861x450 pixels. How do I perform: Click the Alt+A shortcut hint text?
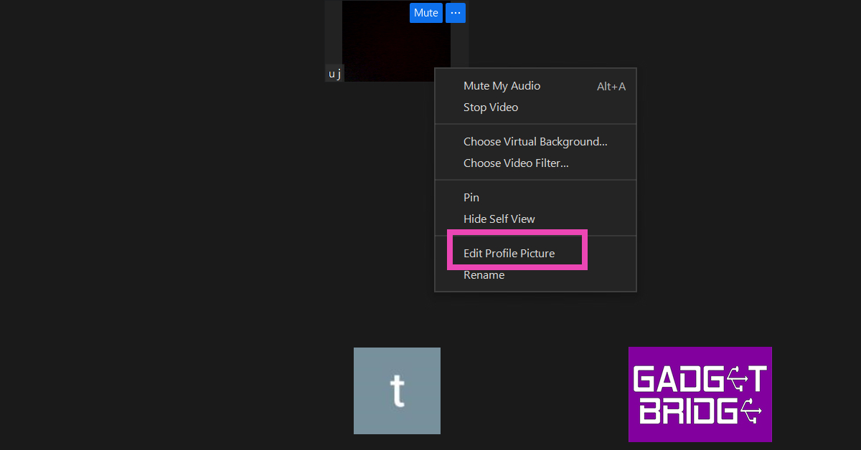611,87
